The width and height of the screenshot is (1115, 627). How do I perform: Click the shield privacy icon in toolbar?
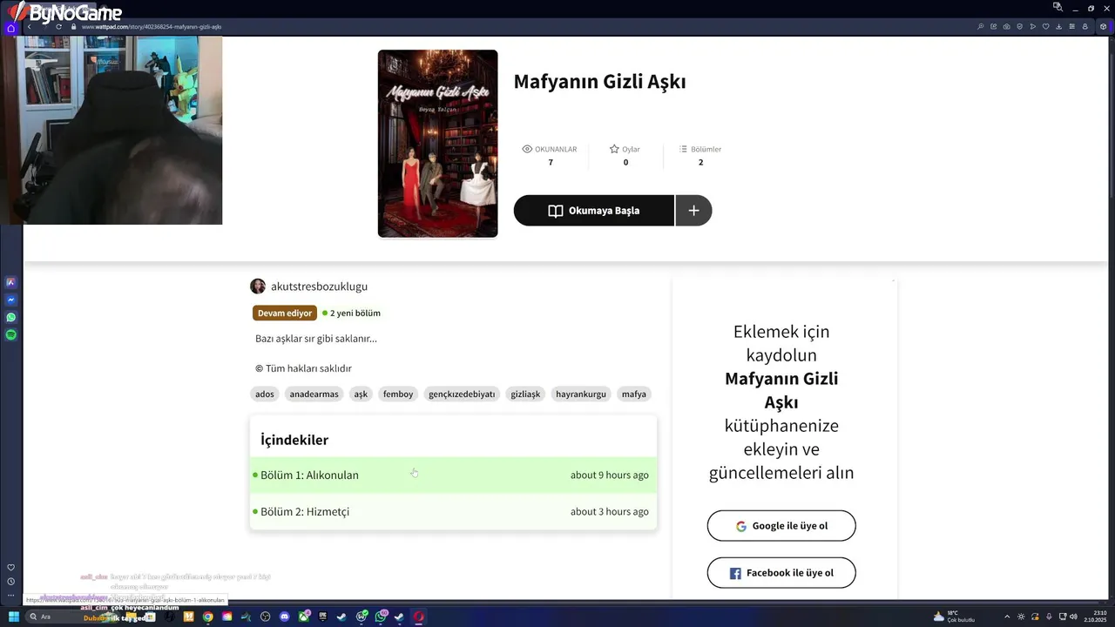point(1020,27)
